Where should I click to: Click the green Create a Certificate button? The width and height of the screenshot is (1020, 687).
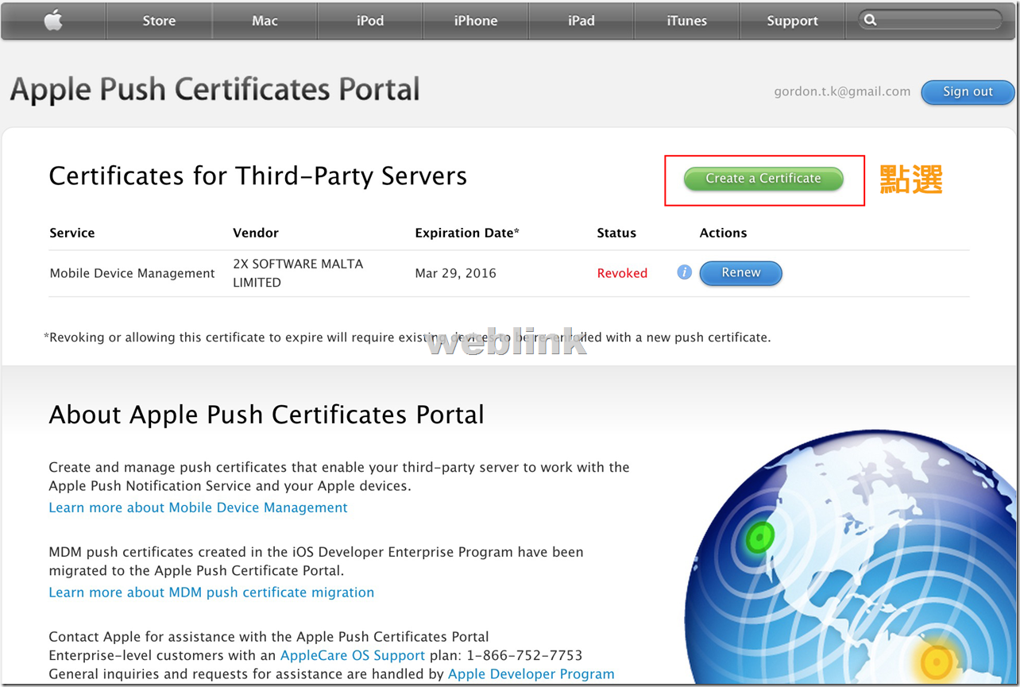pyautogui.click(x=763, y=179)
